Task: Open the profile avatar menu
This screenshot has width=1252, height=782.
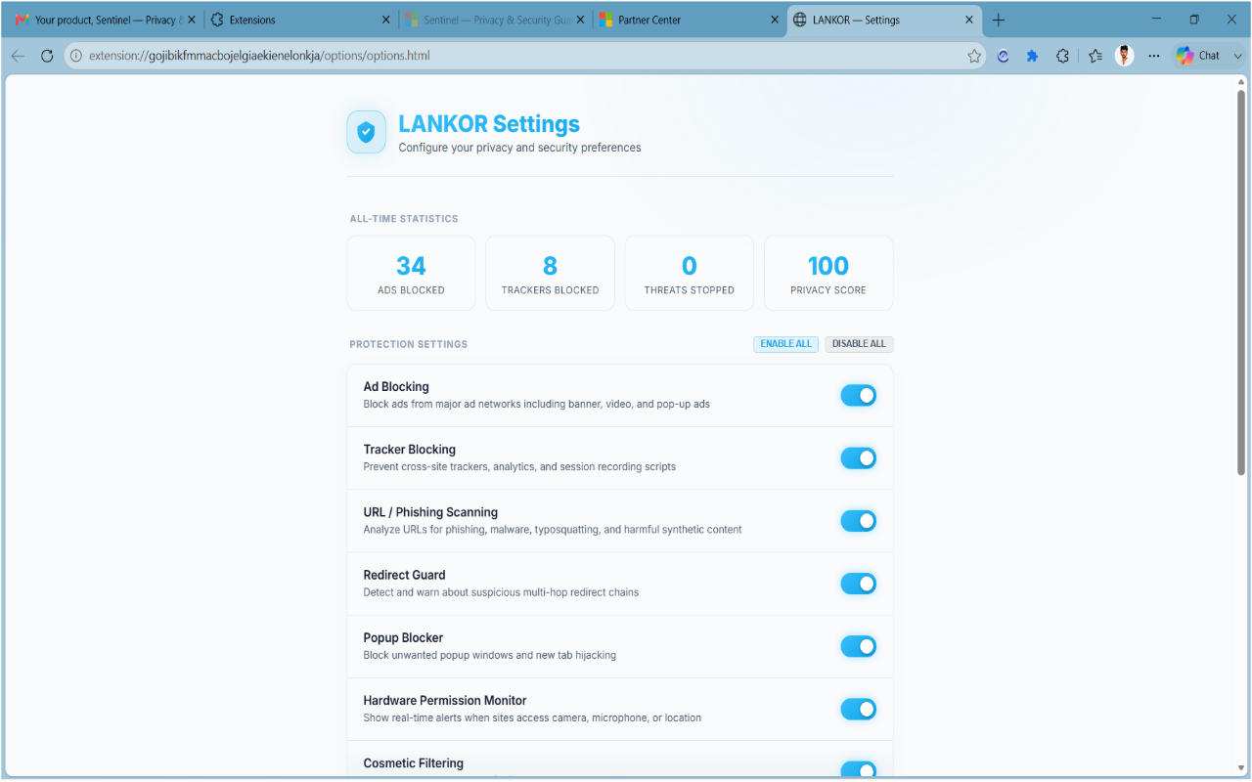Action: pos(1125,56)
